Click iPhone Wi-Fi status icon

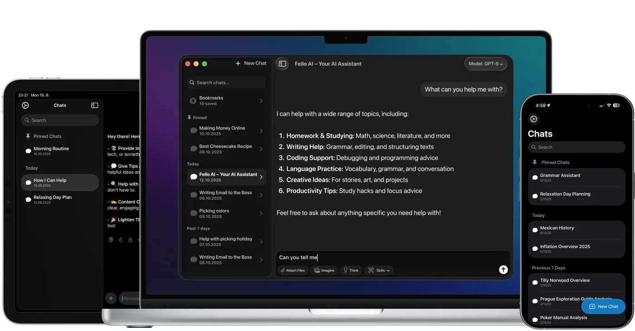pos(609,105)
